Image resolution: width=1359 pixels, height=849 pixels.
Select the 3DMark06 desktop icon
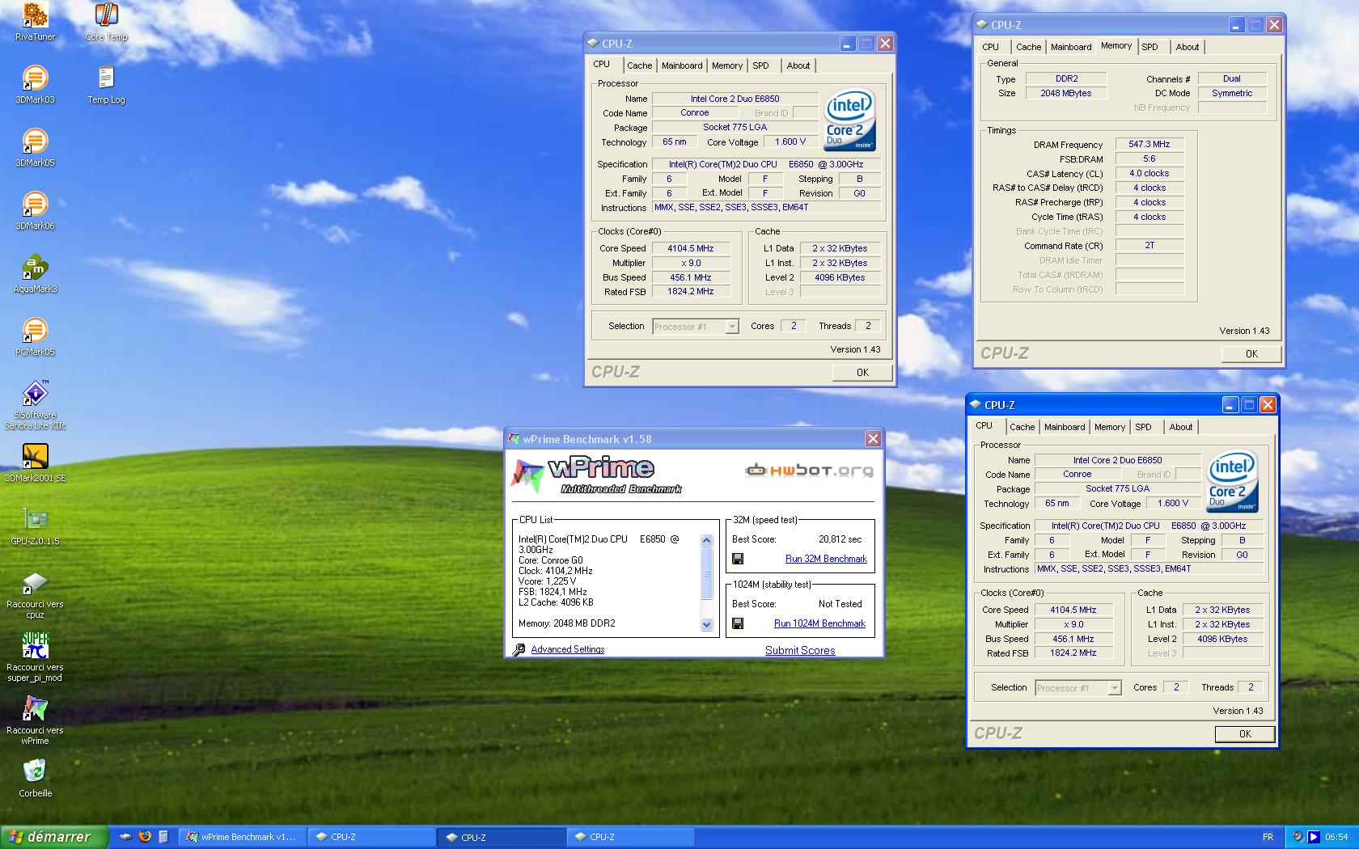(x=35, y=211)
